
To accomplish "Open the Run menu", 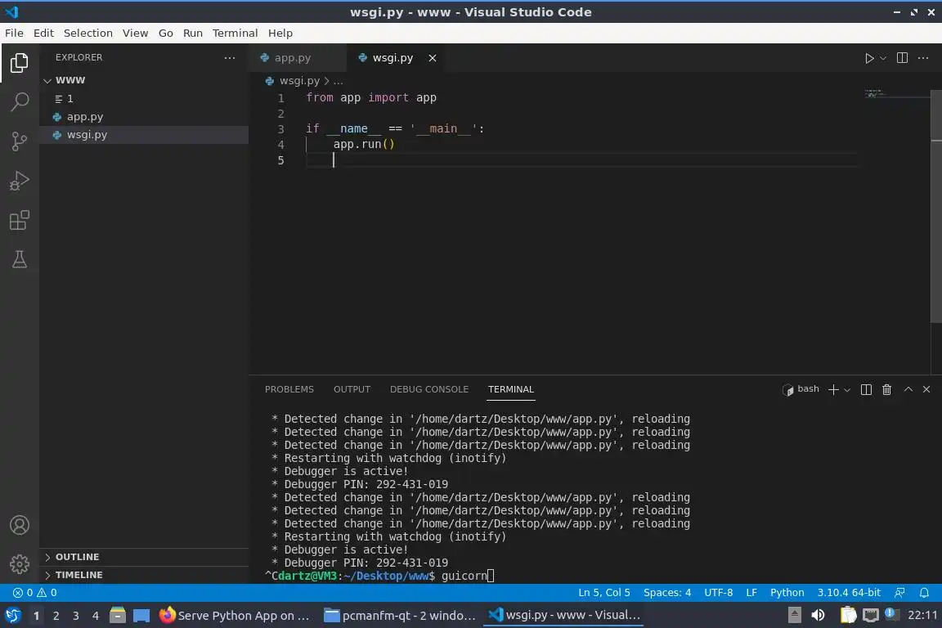I will [192, 33].
